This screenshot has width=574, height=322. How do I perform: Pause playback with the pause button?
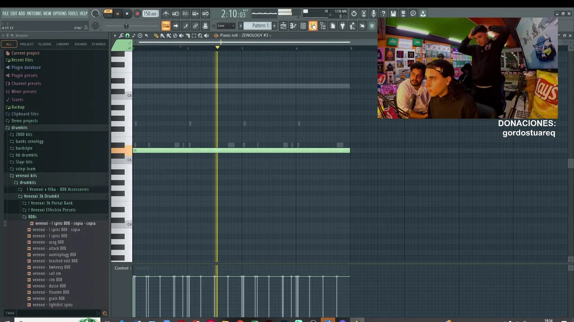pyautogui.click(x=117, y=14)
